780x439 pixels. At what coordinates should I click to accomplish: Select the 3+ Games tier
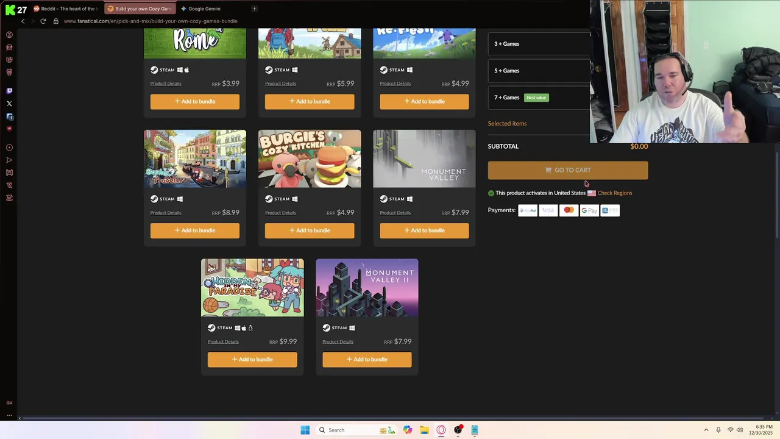[x=539, y=44]
